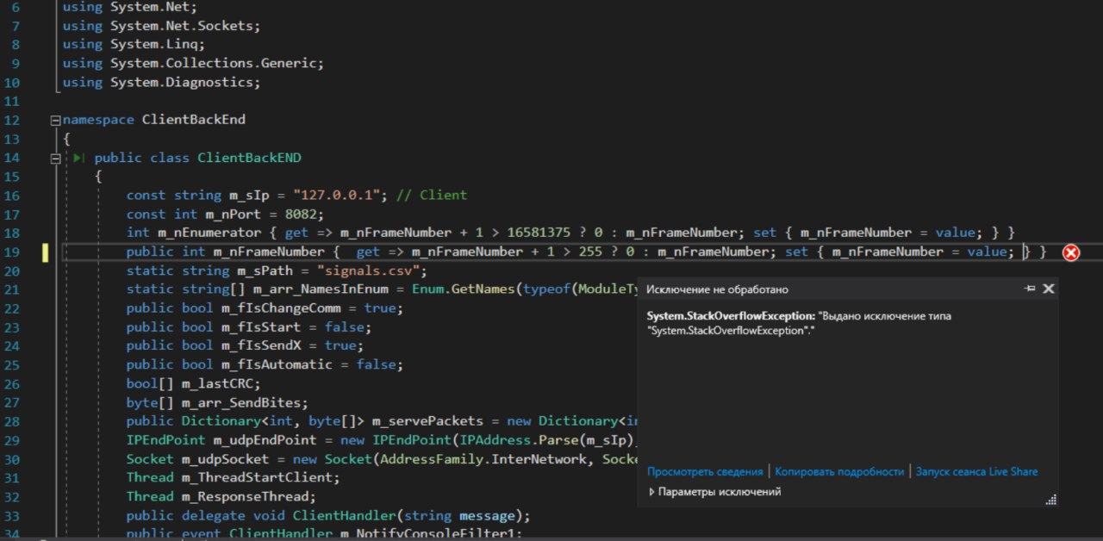1103x541 pixels.
Task: Click the ClientBackEnd namespace name
Action: click(194, 121)
